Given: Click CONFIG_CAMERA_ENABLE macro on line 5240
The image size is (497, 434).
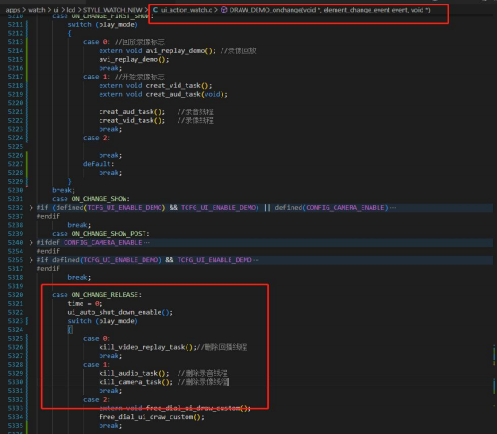Looking at the screenshot, I should (103, 243).
